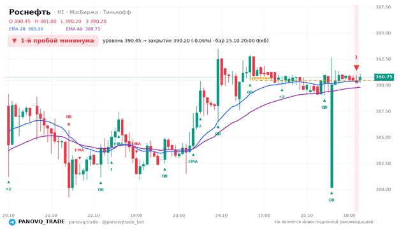Click the green EMA marker below 23.10 candles

tap(193, 162)
